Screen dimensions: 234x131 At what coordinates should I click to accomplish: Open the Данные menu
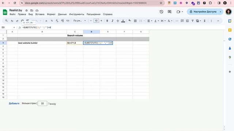(x=62, y=14)
